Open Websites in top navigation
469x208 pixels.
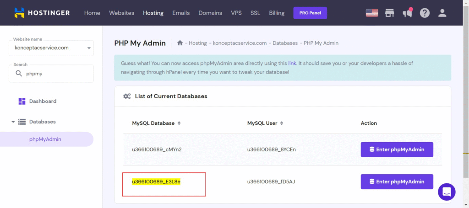(x=122, y=13)
